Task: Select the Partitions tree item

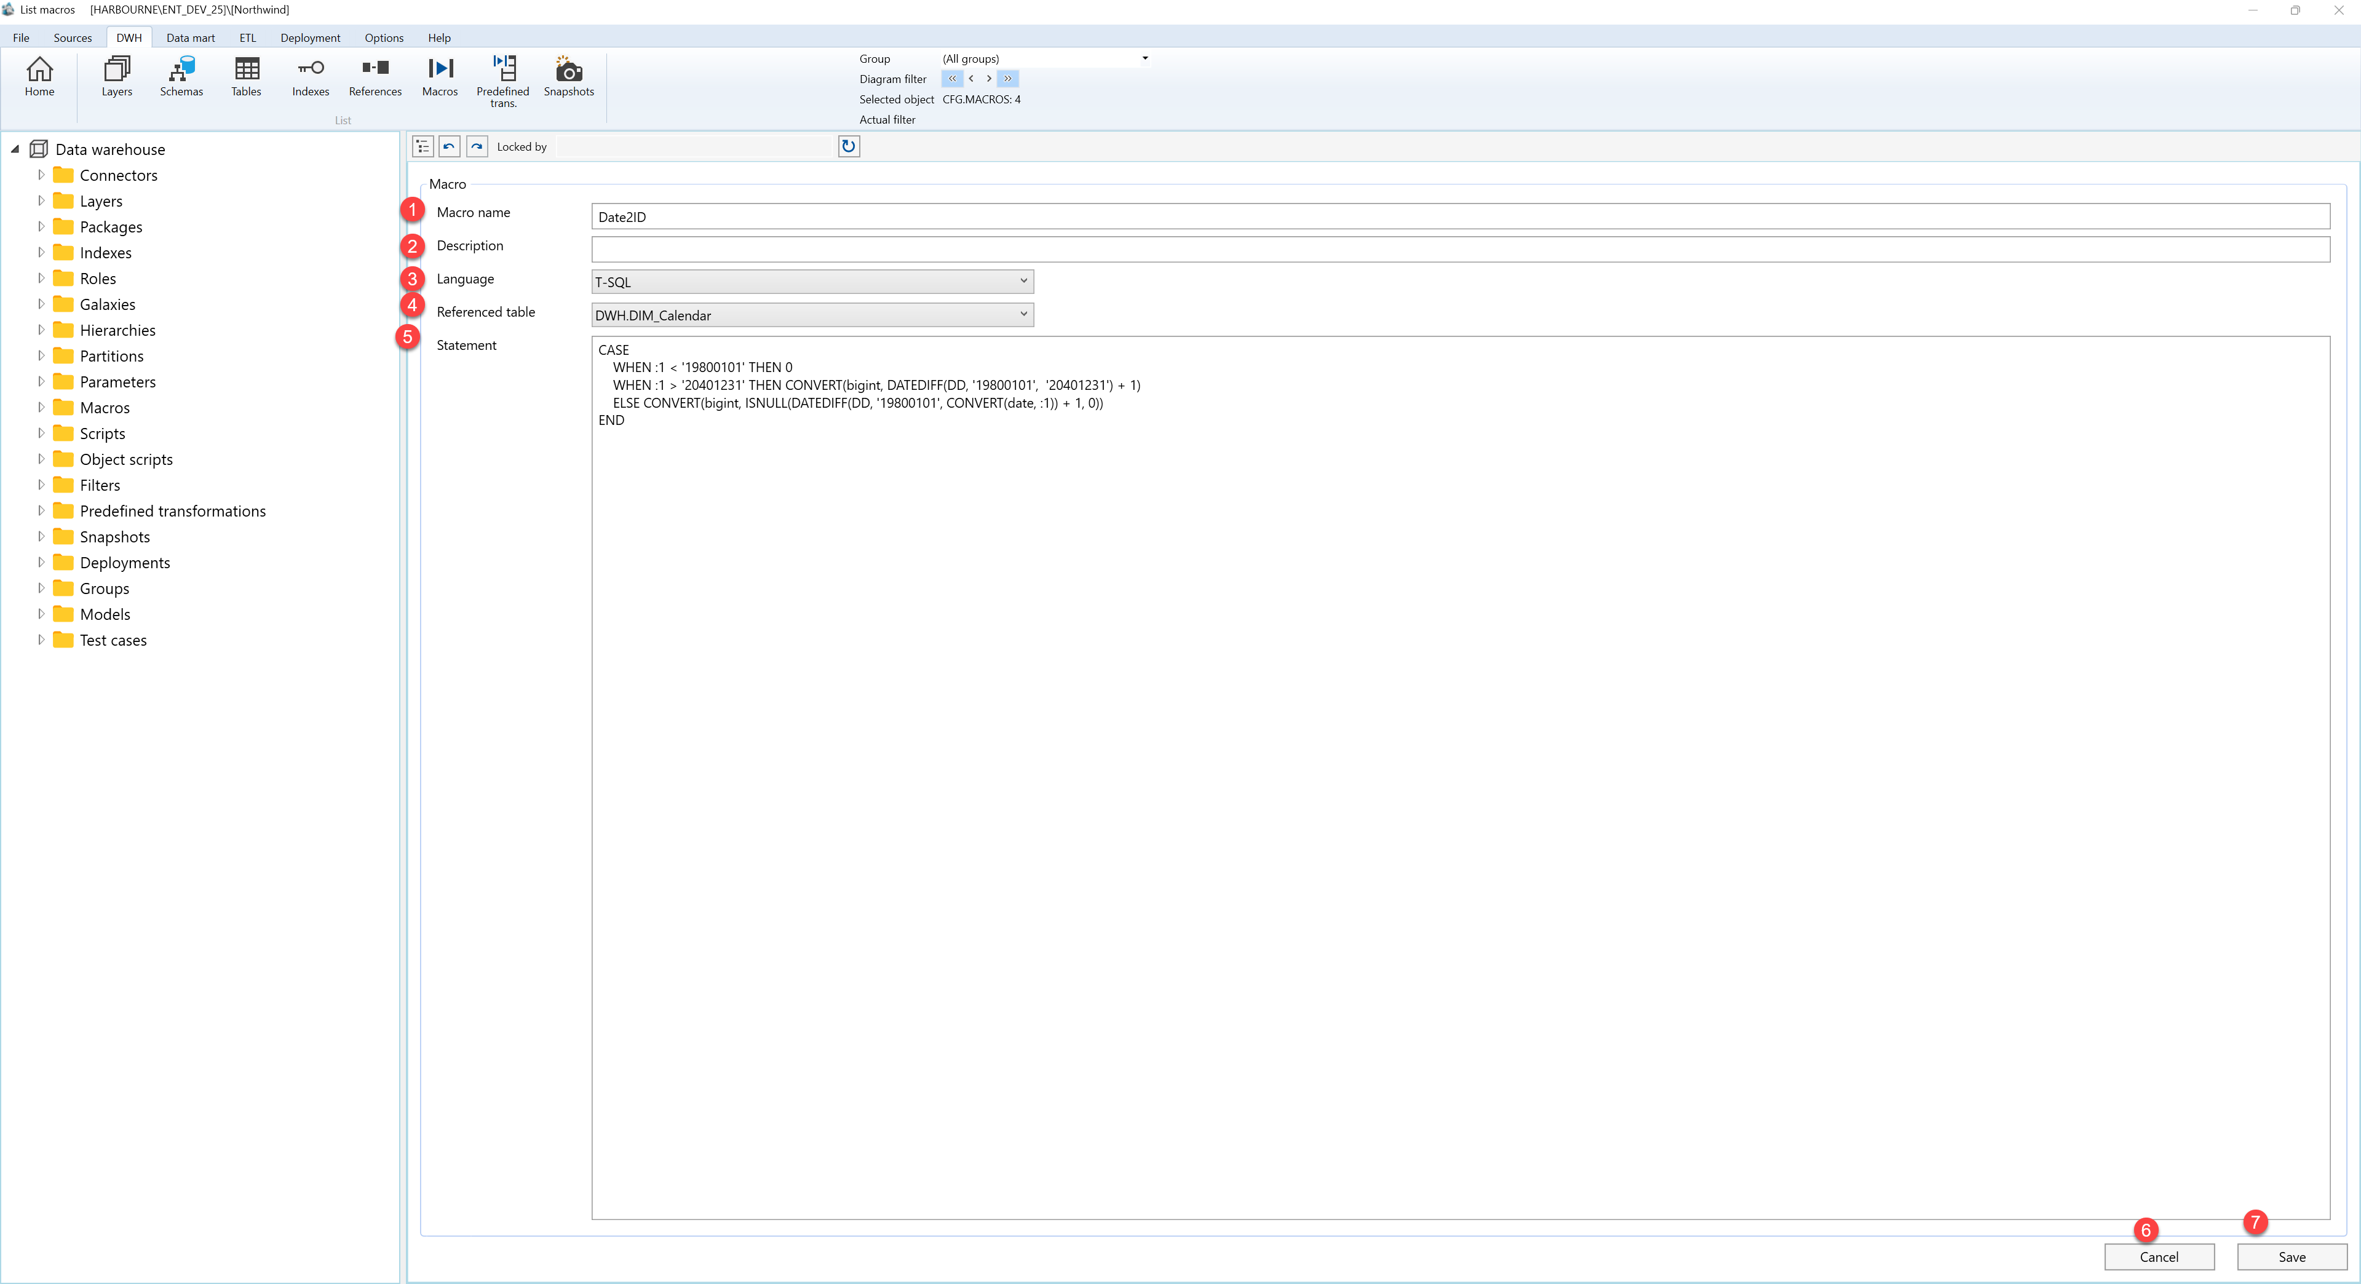Action: coord(112,355)
